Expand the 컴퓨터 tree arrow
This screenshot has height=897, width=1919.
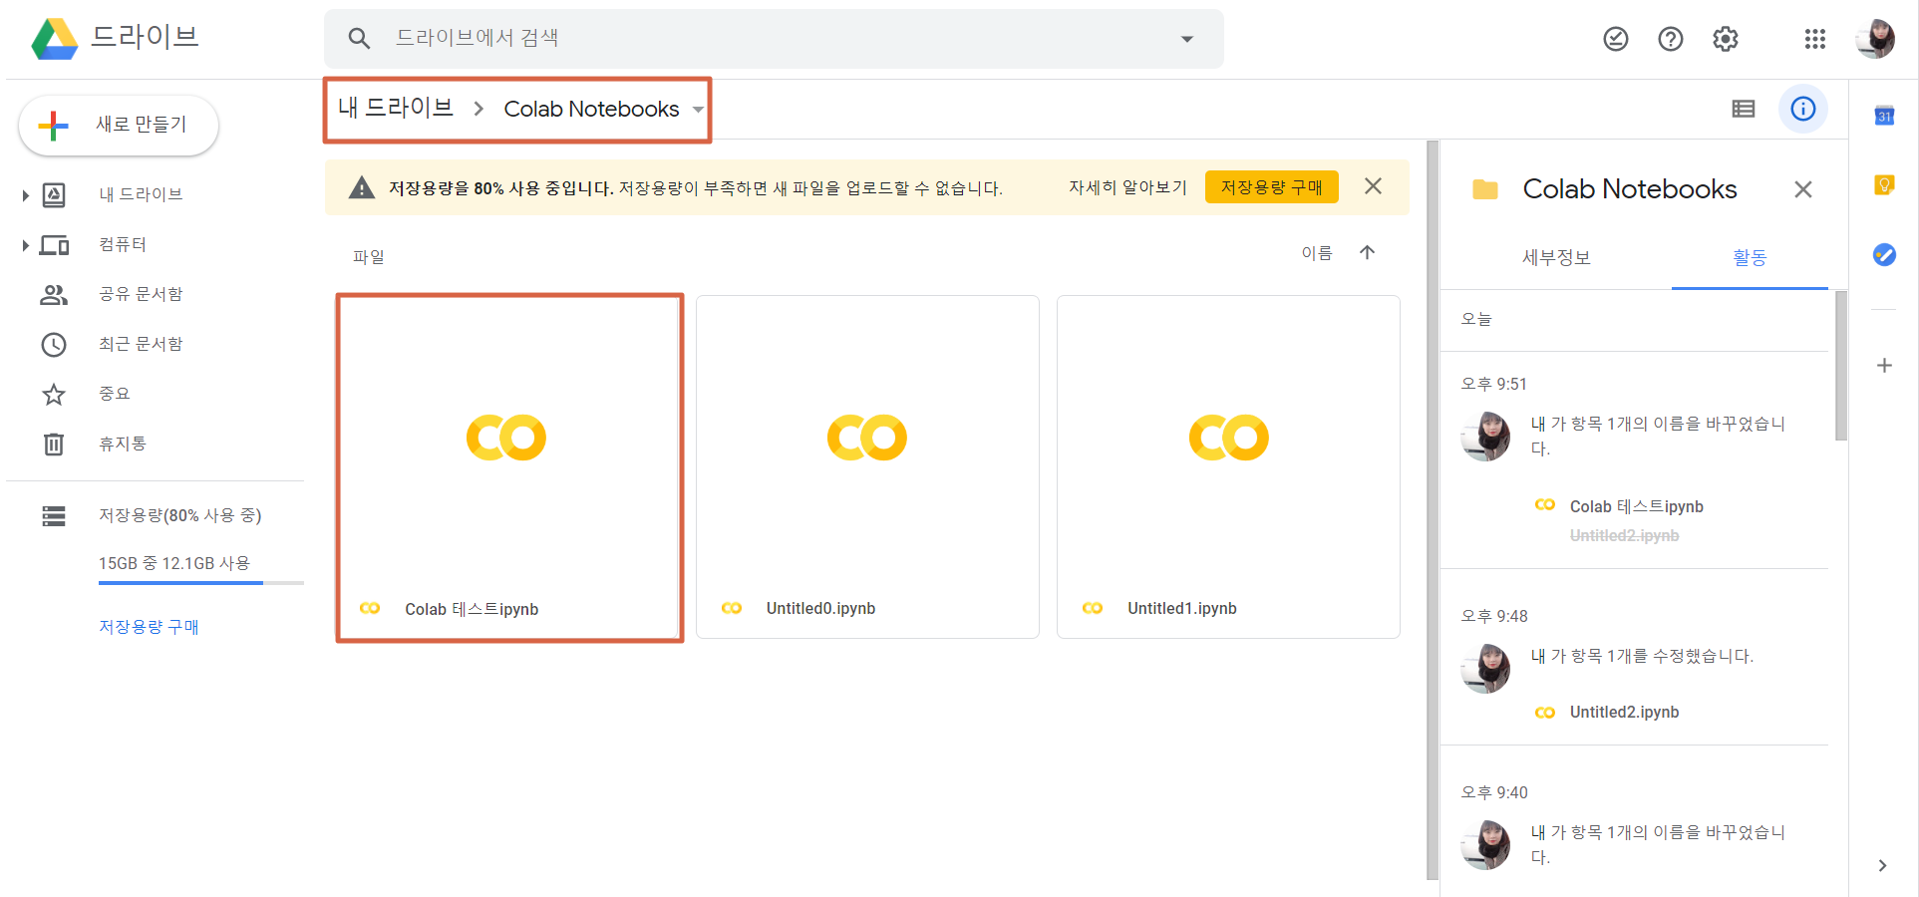click(x=25, y=245)
